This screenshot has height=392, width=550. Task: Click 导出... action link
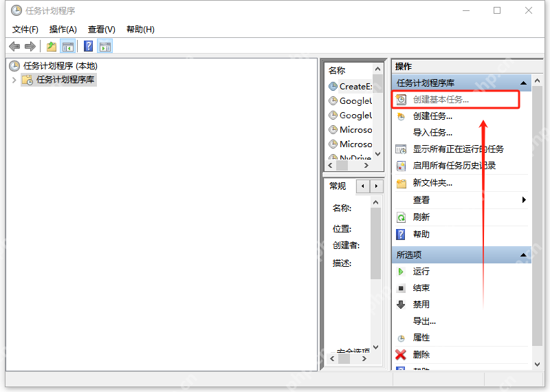pos(424,321)
